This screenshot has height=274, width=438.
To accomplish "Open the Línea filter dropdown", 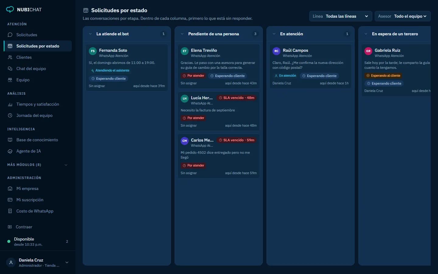I will [x=341, y=16].
